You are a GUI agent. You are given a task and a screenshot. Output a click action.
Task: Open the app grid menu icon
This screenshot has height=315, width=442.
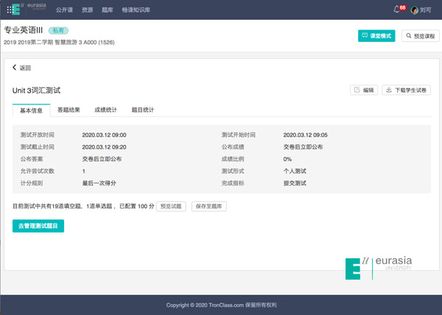point(9,10)
